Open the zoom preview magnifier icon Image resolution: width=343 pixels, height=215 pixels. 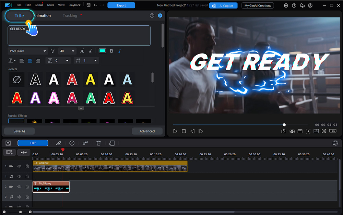tap(308, 131)
